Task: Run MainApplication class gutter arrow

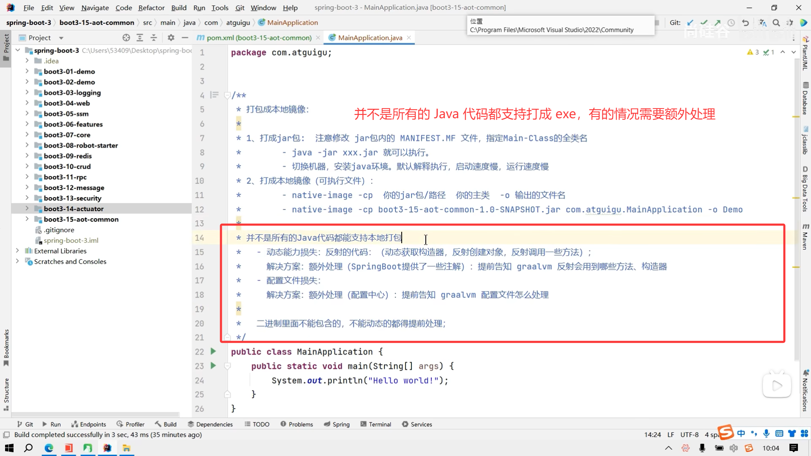Action: point(213,351)
